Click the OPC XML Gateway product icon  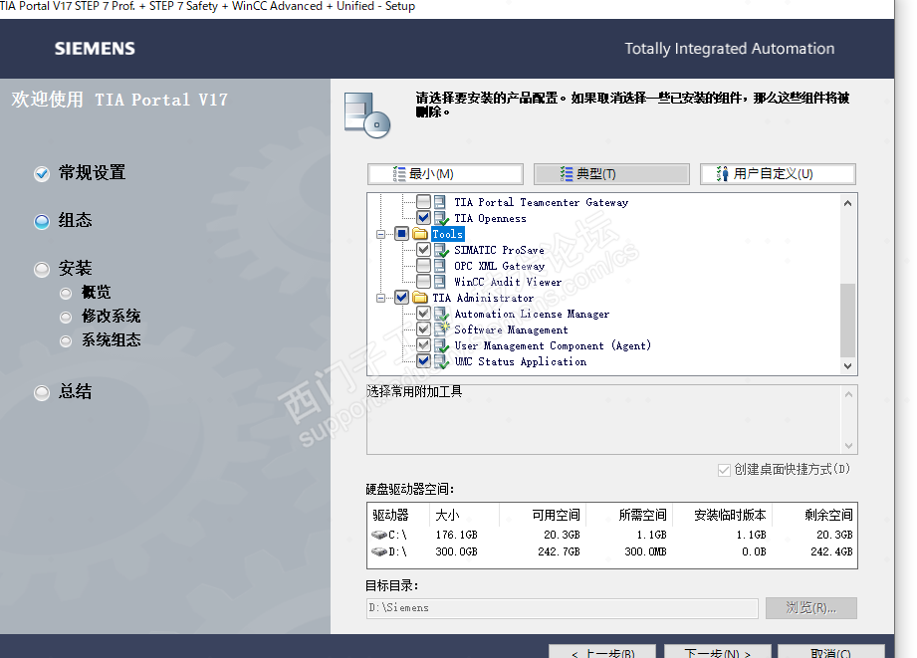click(x=440, y=266)
